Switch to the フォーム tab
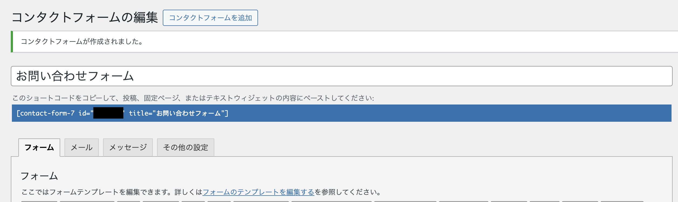The width and height of the screenshot is (678, 202). (39, 147)
